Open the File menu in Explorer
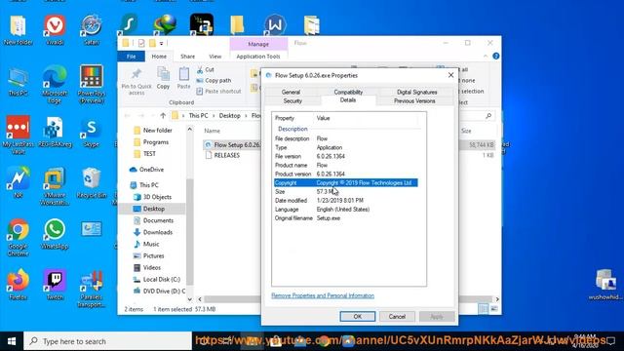The width and height of the screenshot is (624, 351). (x=131, y=57)
